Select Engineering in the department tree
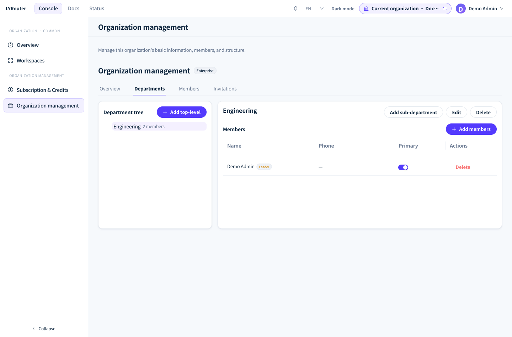Screen dimensions: 512x337 159,126
